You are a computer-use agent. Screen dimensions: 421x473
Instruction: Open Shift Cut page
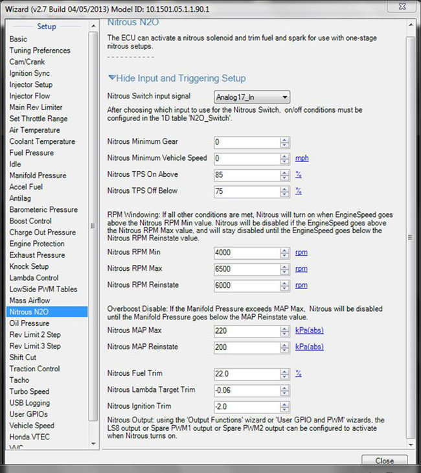23,358
